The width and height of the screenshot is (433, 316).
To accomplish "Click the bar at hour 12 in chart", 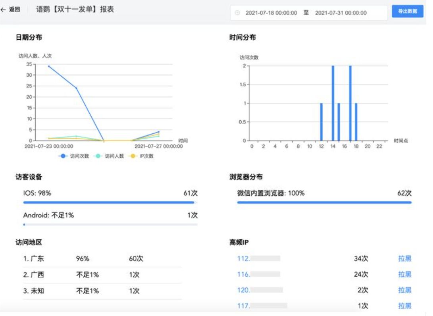I will pos(321,122).
